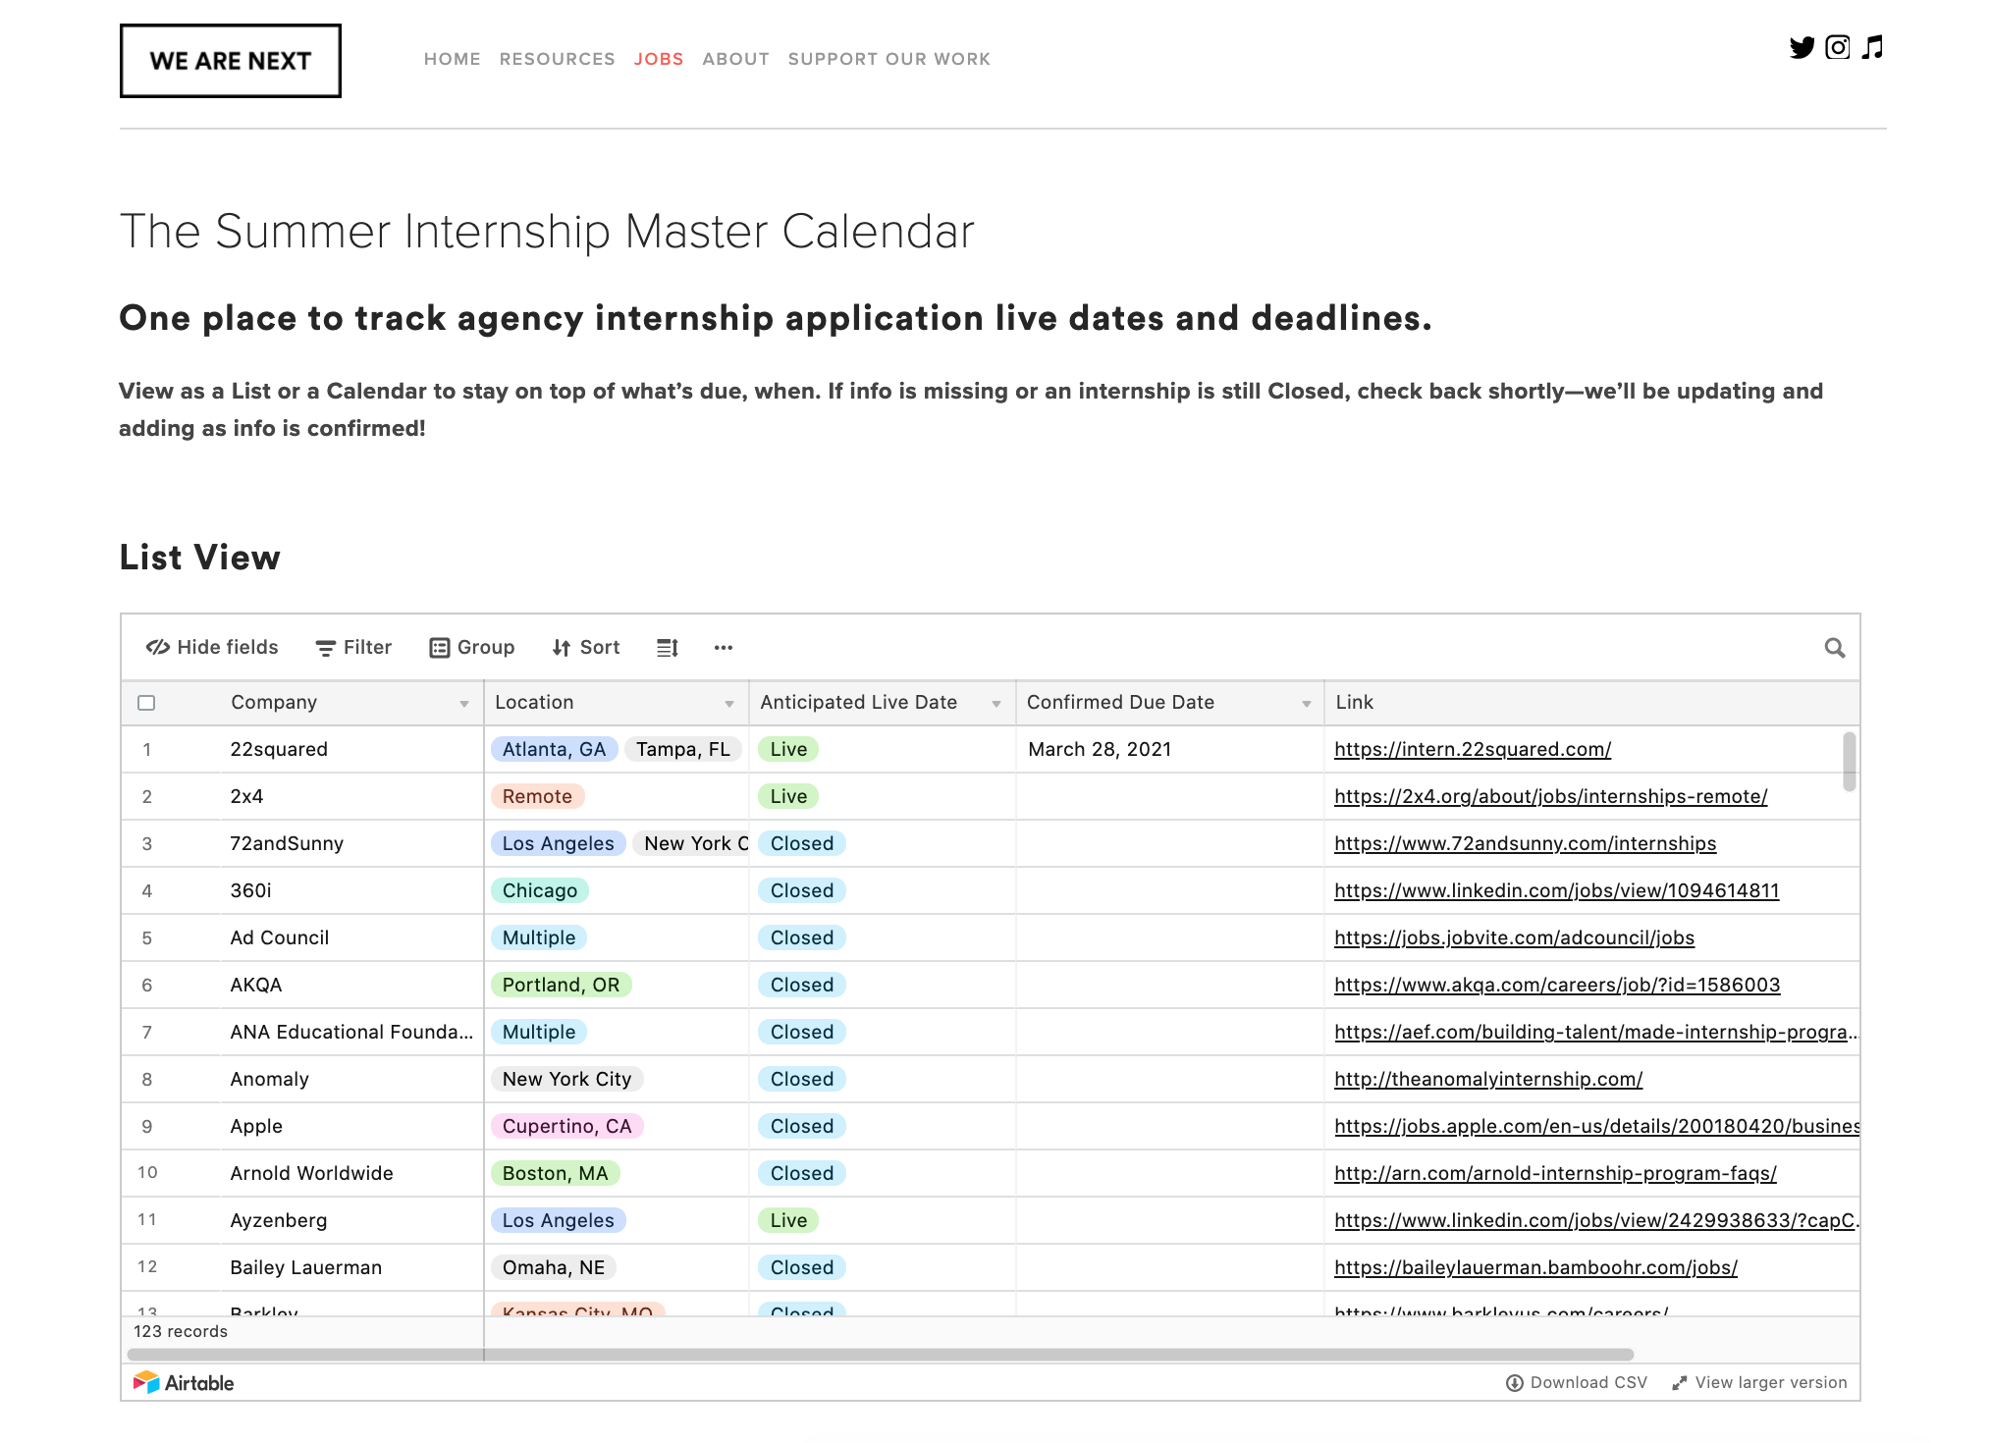Screen dimensions: 1991x1443
Task: Click the Cupertino, CA location tag
Action: point(567,1126)
